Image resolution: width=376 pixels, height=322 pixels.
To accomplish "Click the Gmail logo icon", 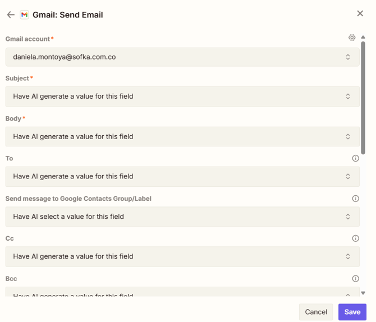I will coord(25,15).
